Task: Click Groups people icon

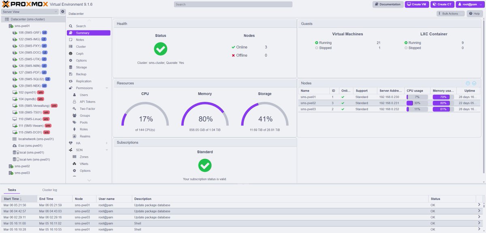Action: [75, 115]
